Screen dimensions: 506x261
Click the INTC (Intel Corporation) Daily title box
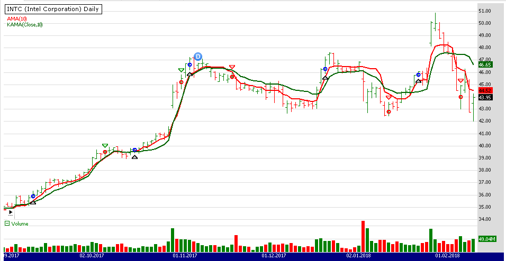point(53,10)
